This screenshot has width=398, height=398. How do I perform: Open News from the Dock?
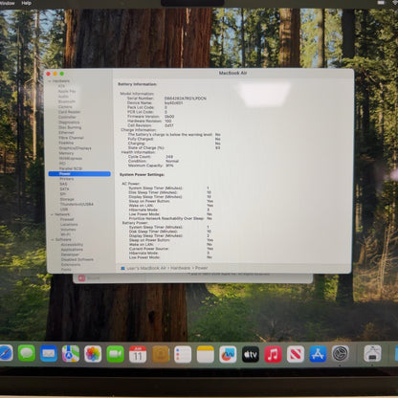[296, 354]
